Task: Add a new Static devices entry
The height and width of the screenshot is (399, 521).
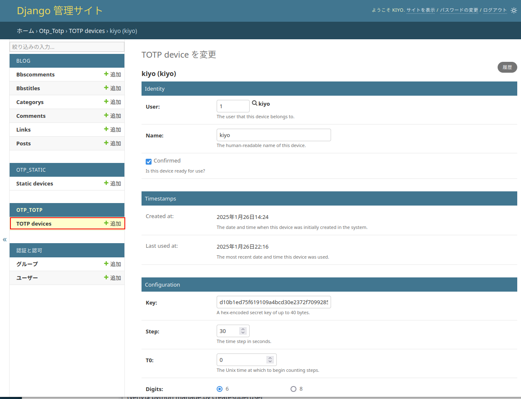Action: coord(112,183)
